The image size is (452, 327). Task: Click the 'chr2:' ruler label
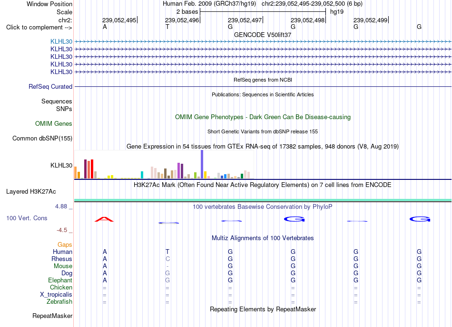[65, 20]
